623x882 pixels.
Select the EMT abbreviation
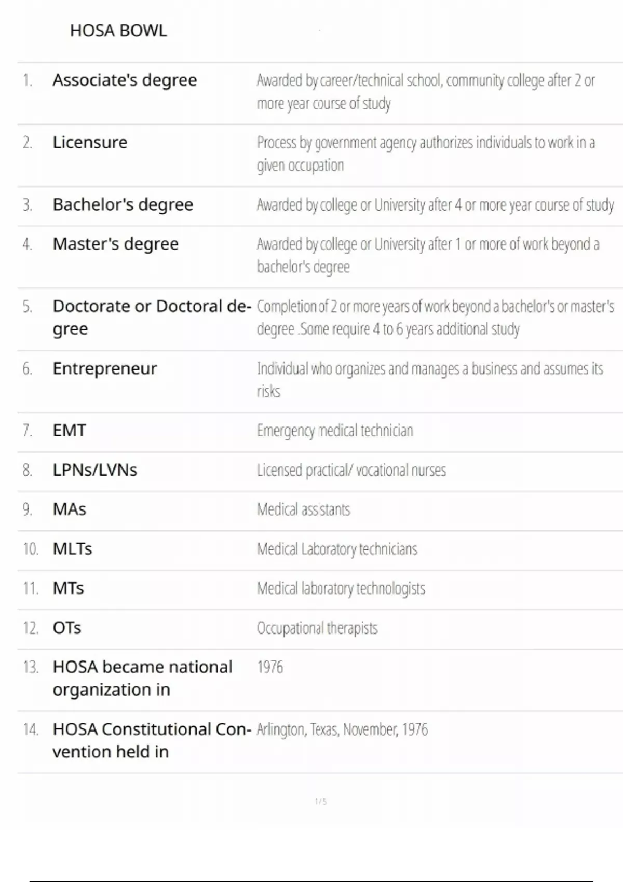click(x=69, y=431)
